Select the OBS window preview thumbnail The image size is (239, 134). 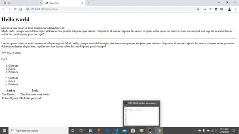[x=142, y=116]
